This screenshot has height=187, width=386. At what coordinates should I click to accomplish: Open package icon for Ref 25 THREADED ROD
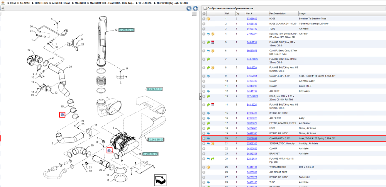tap(208, 167)
